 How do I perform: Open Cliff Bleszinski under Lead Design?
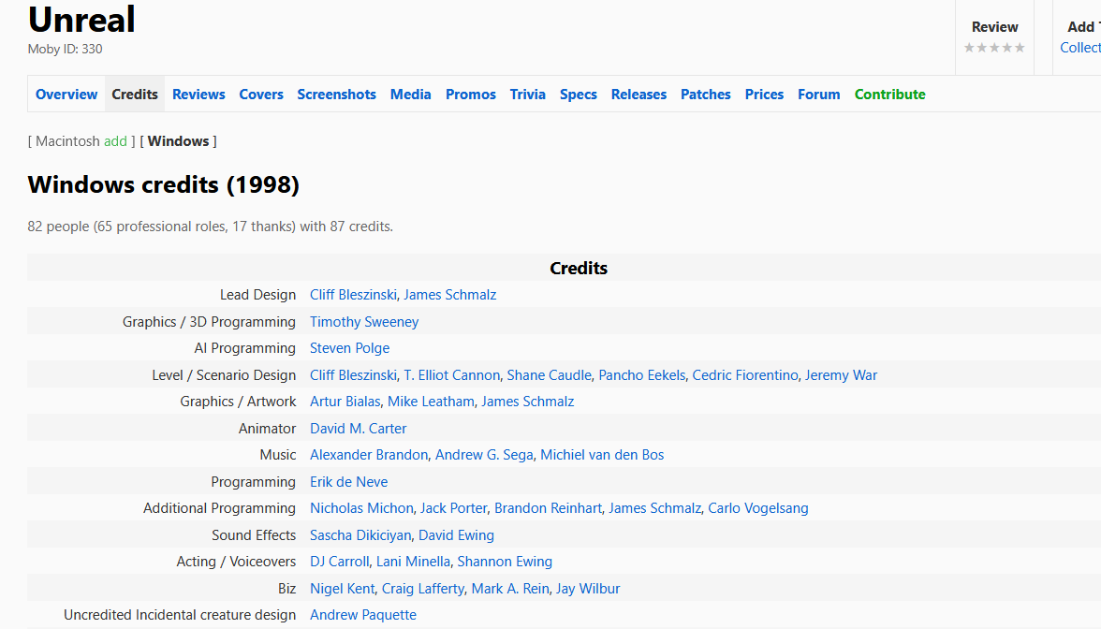pyautogui.click(x=353, y=295)
